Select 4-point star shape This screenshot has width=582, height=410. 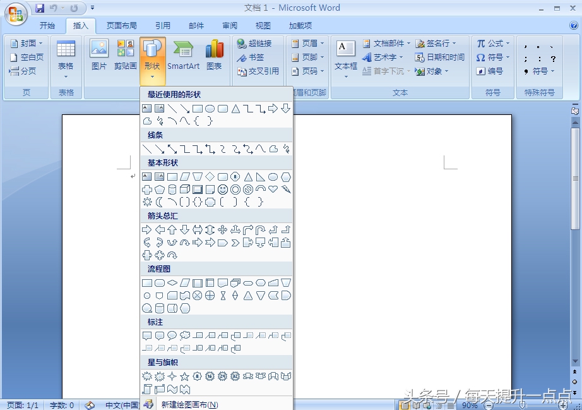coord(172,377)
